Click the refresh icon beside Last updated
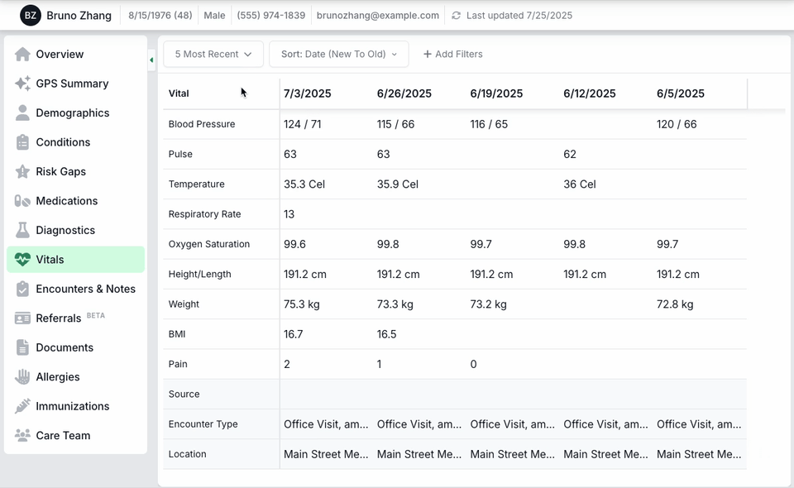Viewport: 794px width, 488px height. (x=457, y=16)
